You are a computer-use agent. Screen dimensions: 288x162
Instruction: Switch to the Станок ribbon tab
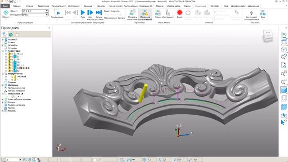coord(187,6)
